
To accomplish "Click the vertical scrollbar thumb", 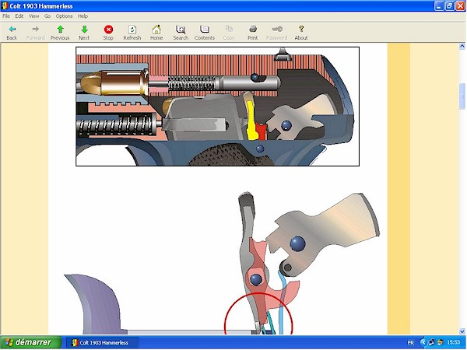I will click(462, 96).
